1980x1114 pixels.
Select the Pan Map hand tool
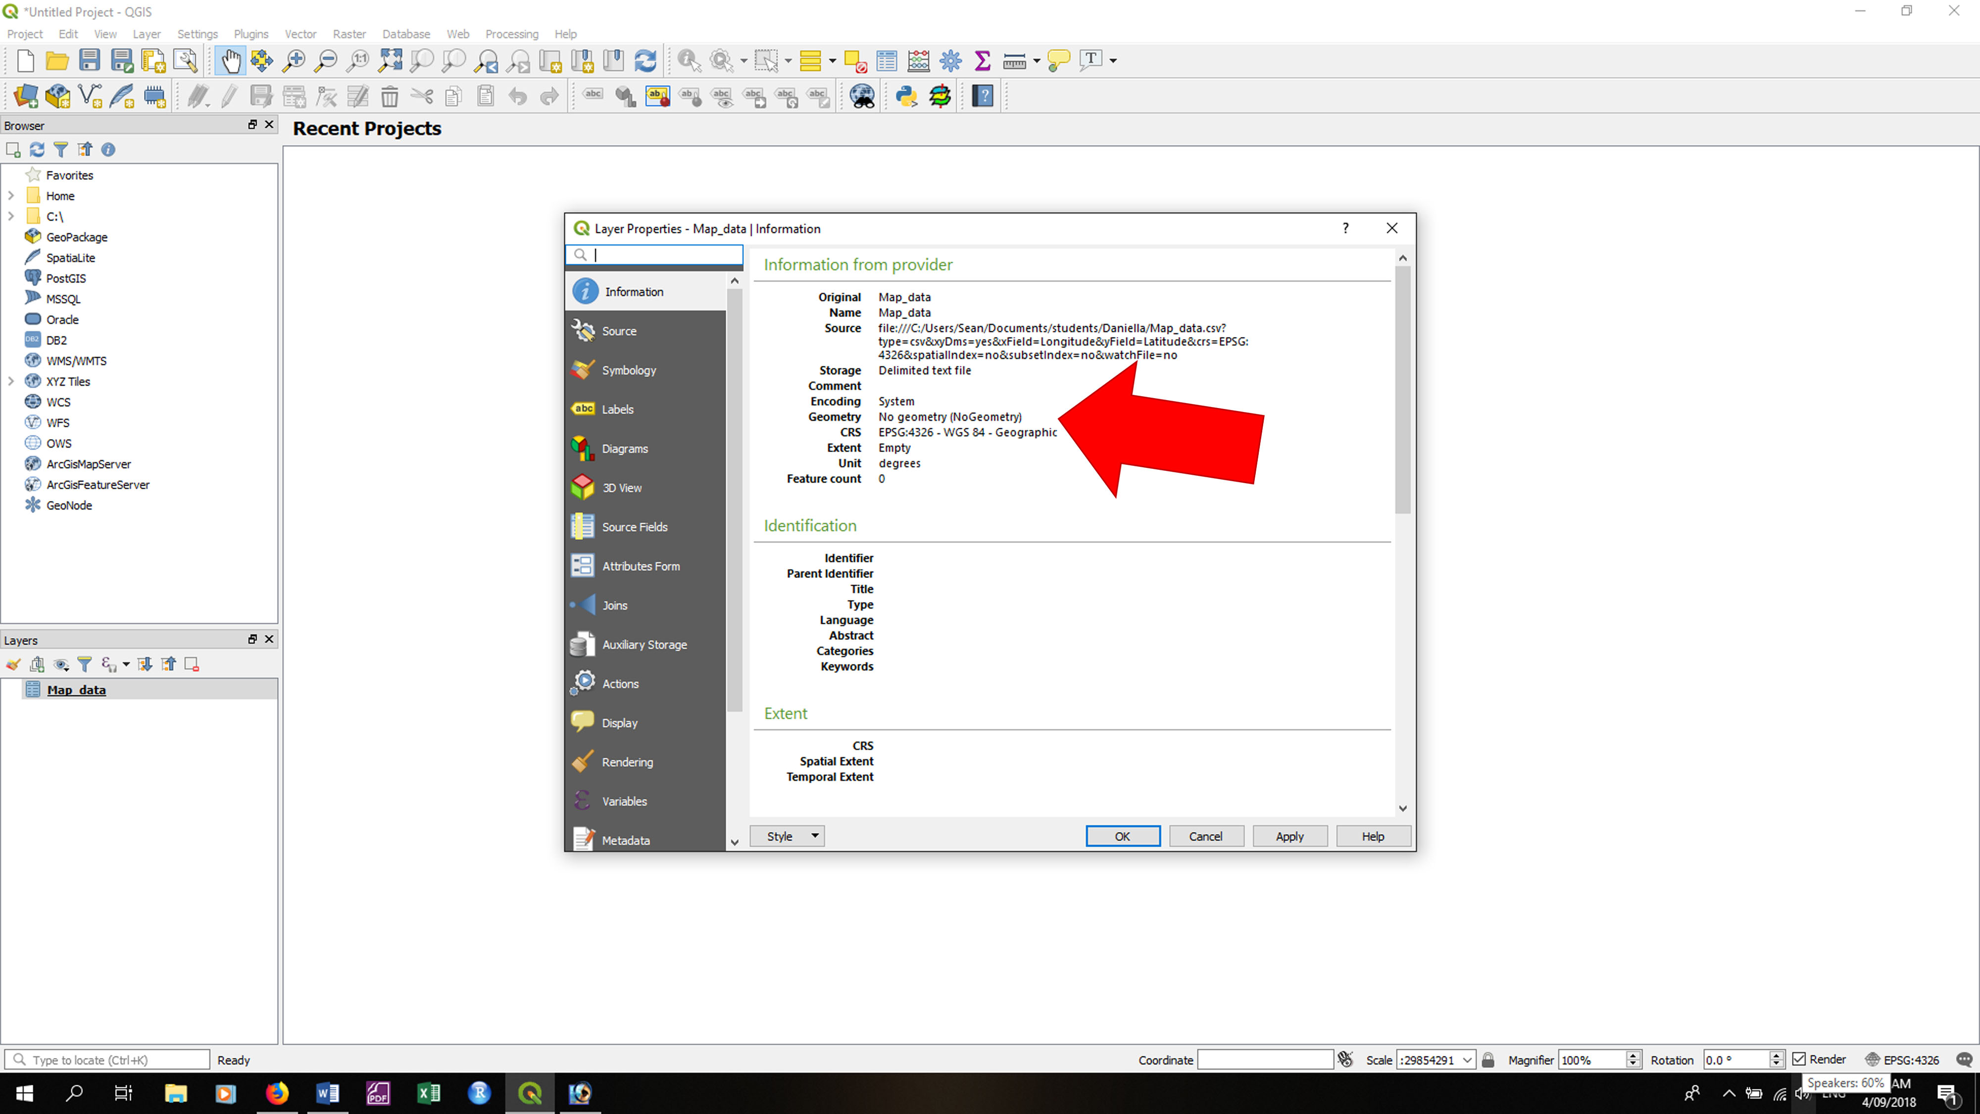click(x=230, y=61)
